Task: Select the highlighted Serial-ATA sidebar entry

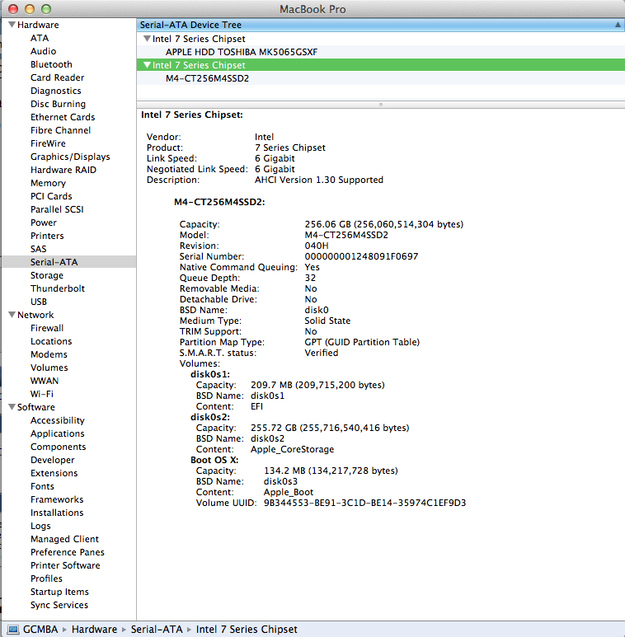Action: pyautogui.click(x=68, y=262)
